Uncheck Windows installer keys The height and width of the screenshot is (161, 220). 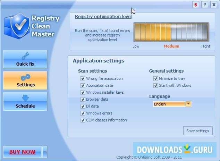(83, 92)
